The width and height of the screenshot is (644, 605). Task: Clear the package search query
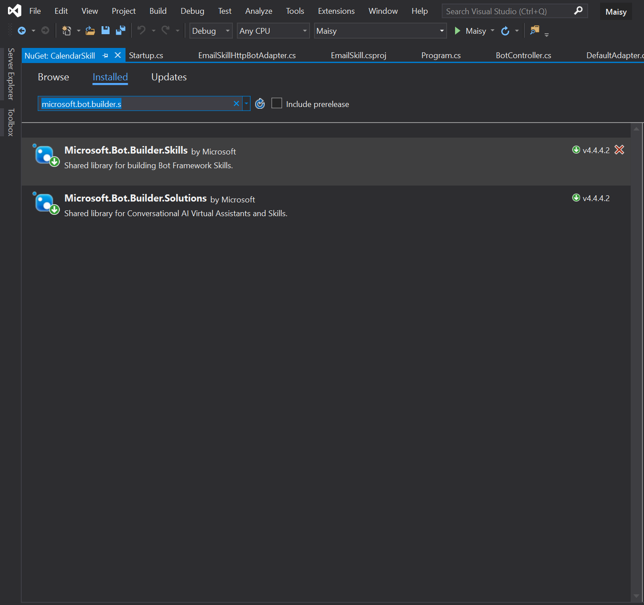236,103
